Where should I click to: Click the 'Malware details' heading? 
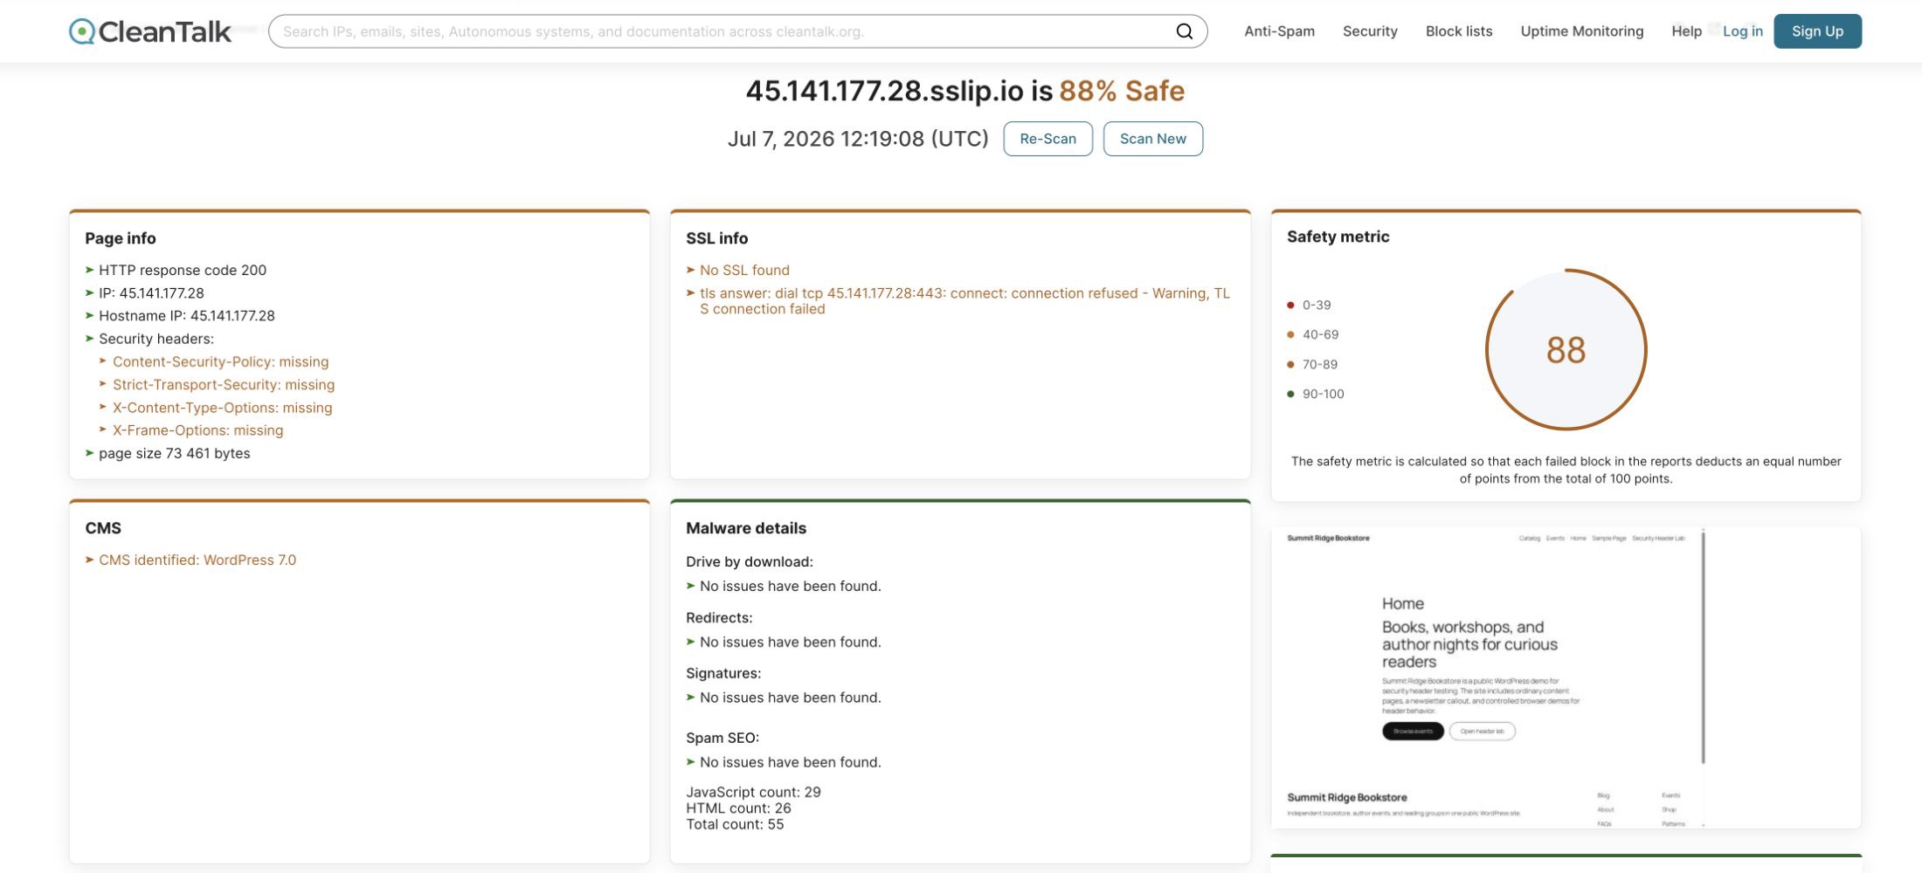(x=746, y=528)
